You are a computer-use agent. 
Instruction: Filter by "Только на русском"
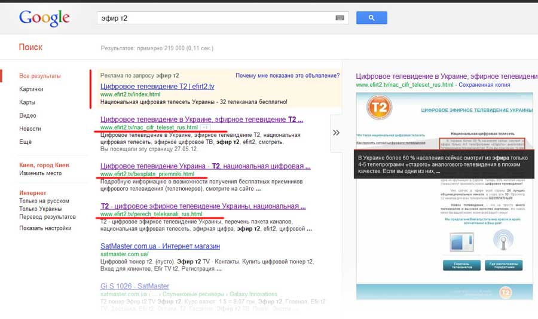(44, 201)
